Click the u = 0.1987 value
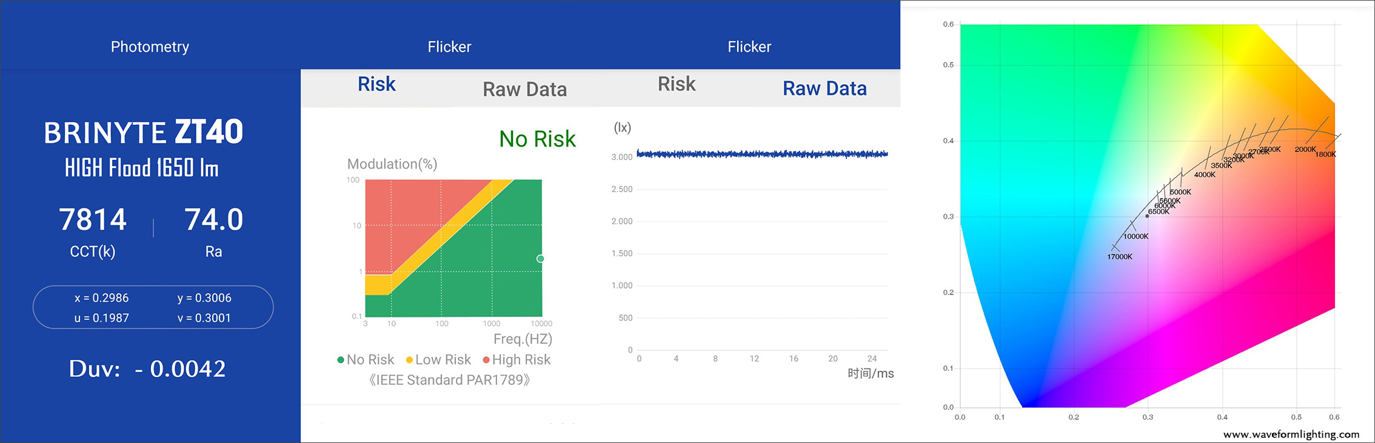The width and height of the screenshot is (1375, 443). point(101,318)
